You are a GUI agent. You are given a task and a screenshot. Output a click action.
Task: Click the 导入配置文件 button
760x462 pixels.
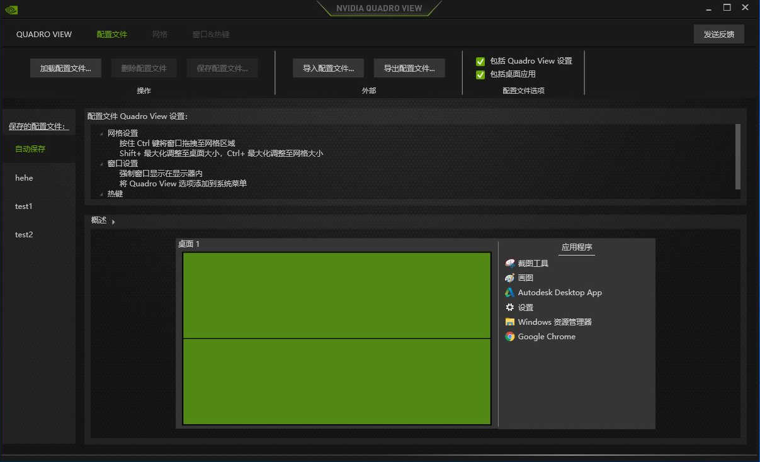[328, 67]
